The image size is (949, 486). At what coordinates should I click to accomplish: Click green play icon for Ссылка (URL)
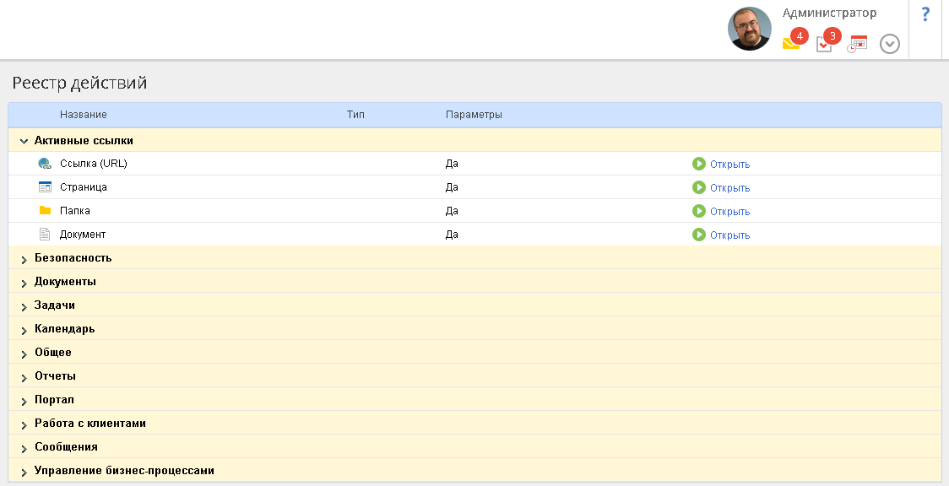point(699,164)
